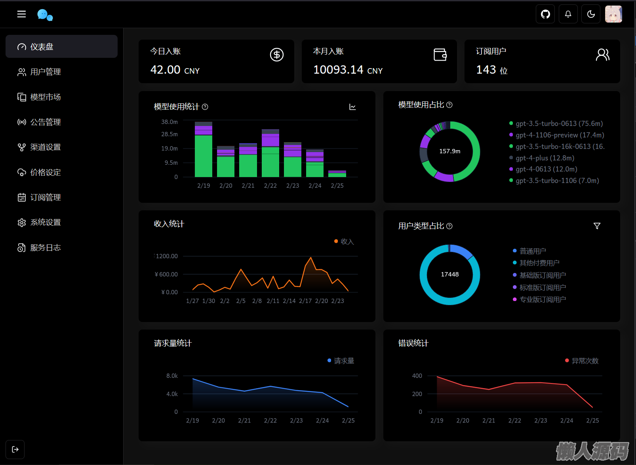This screenshot has width=636, height=465.
Task: Open 仪表盘 dashboard menu item
Action: [x=61, y=46]
